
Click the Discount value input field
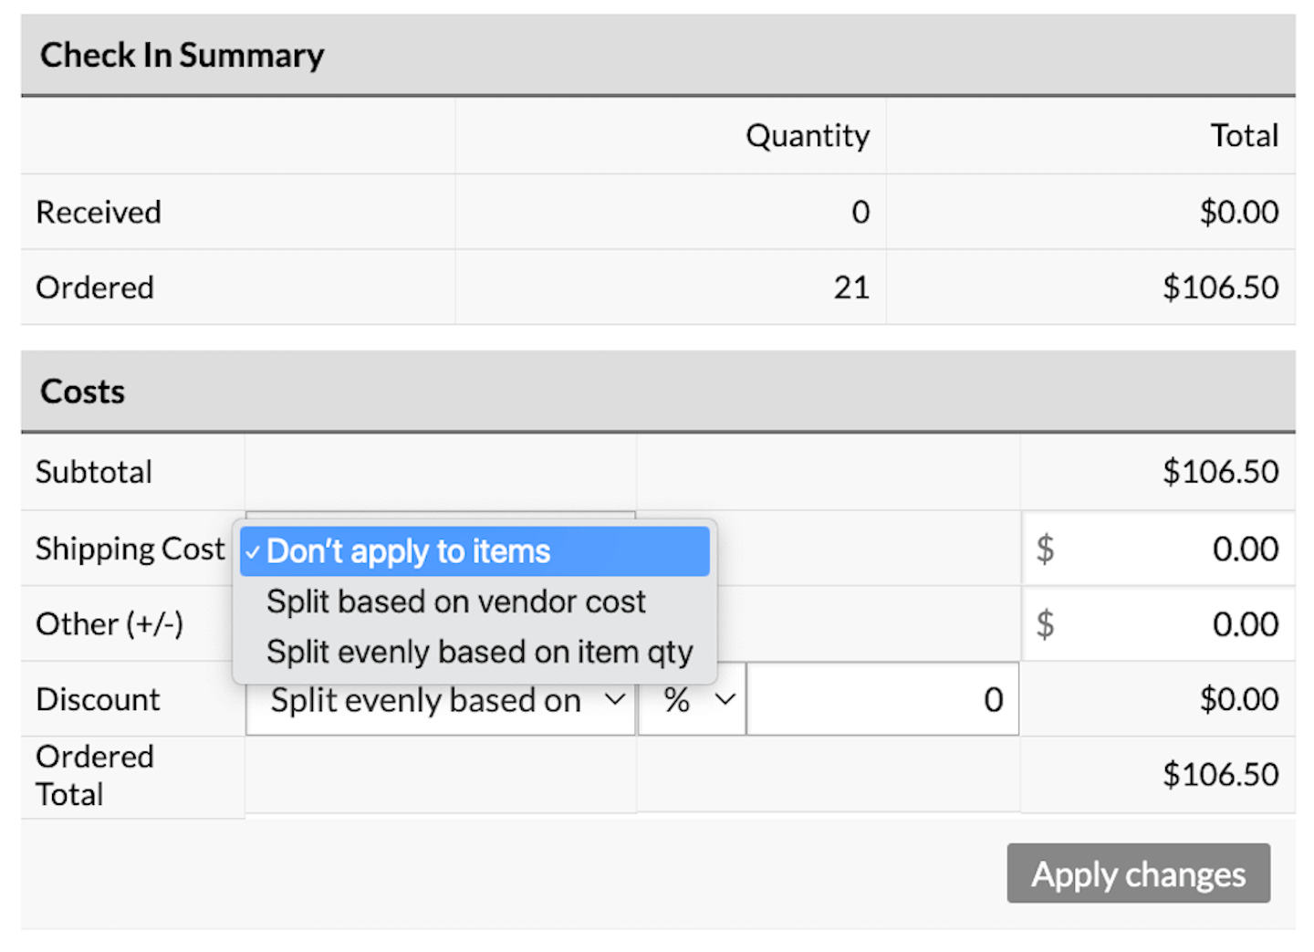point(881,700)
